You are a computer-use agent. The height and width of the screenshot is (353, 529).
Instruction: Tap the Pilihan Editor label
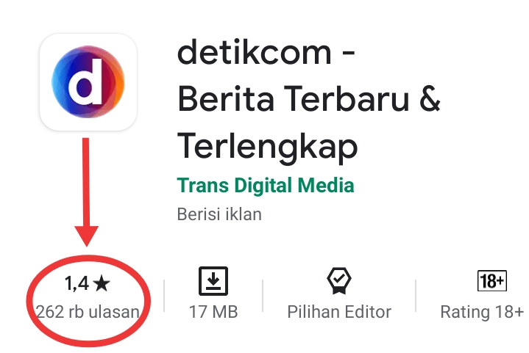point(339,312)
